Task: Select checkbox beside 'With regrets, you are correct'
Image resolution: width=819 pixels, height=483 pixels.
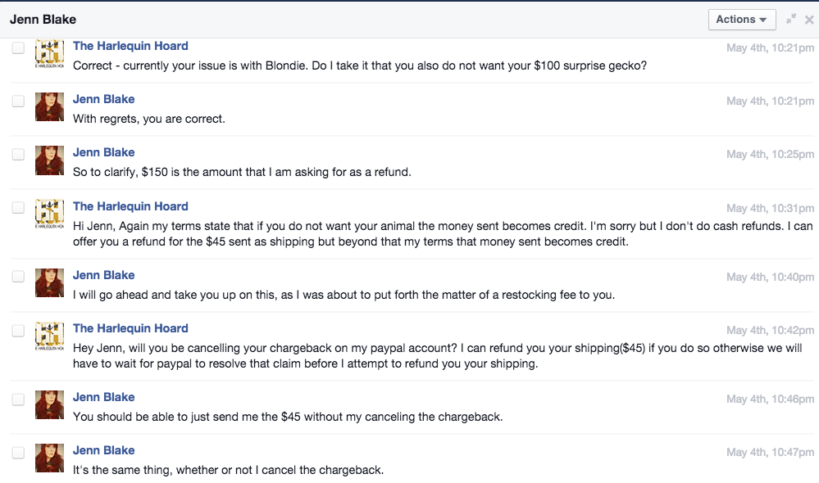Action: tap(18, 101)
